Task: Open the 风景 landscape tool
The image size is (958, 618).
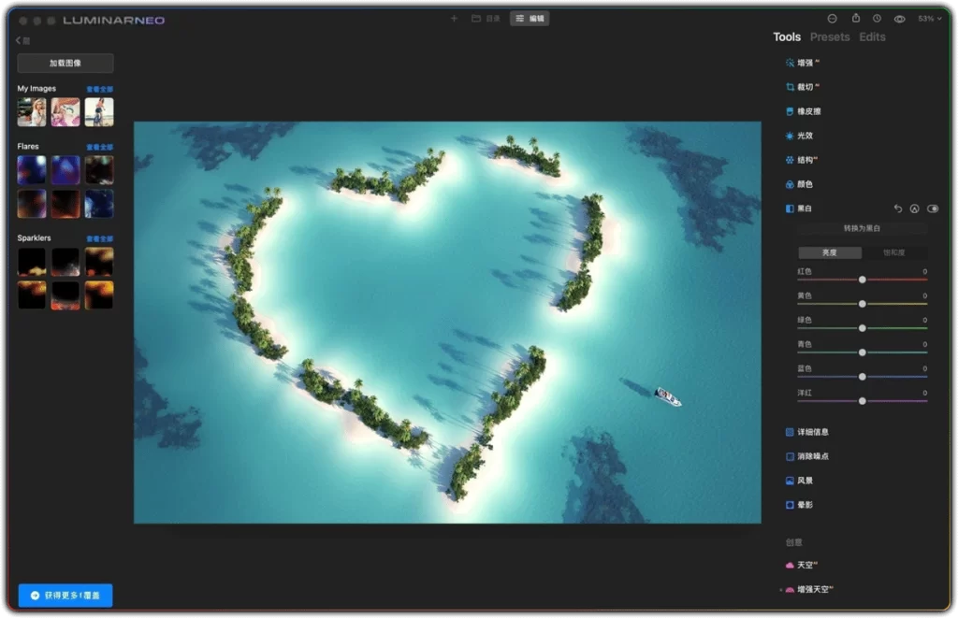Action: coord(806,481)
